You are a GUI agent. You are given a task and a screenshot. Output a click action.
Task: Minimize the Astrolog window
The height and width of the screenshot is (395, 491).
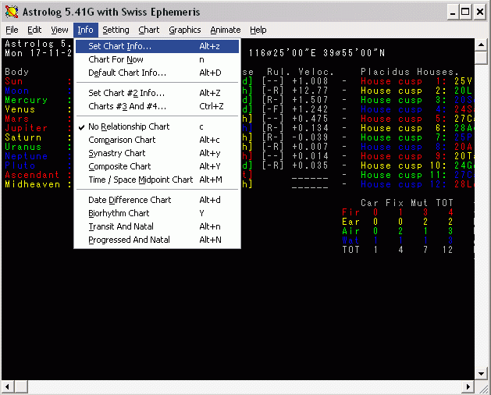(453, 12)
